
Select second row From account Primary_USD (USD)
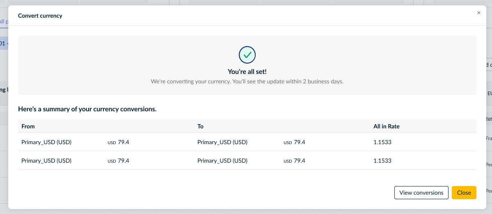[x=46, y=161]
